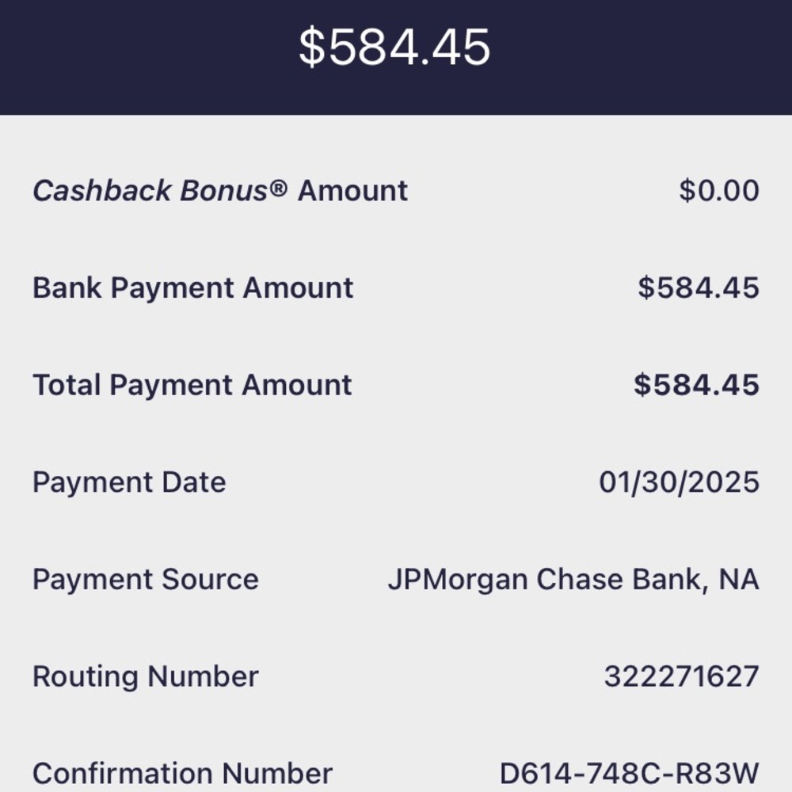This screenshot has width=792, height=792.
Task: Tap confirmation code D614-748C-R83W
Action: click(x=630, y=773)
